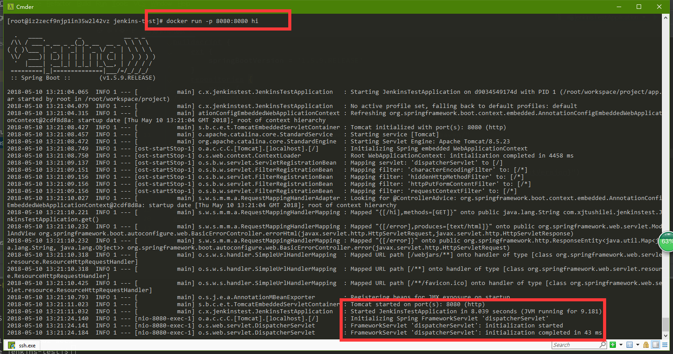This screenshot has height=354, width=673.
Task: Click the "o.apache.catalina.core.StandardService" logger name
Action: pos(266,134)
